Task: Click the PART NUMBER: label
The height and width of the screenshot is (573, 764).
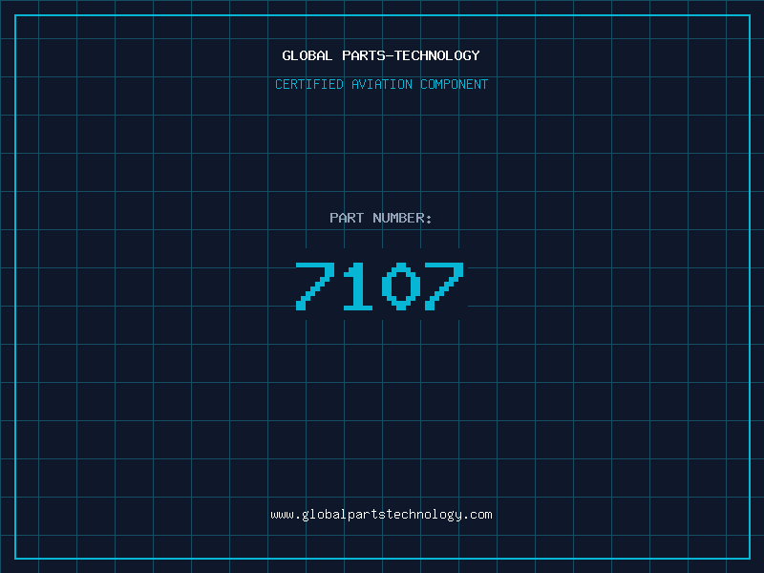Action: pyautogui.click(x=380, y=218)
